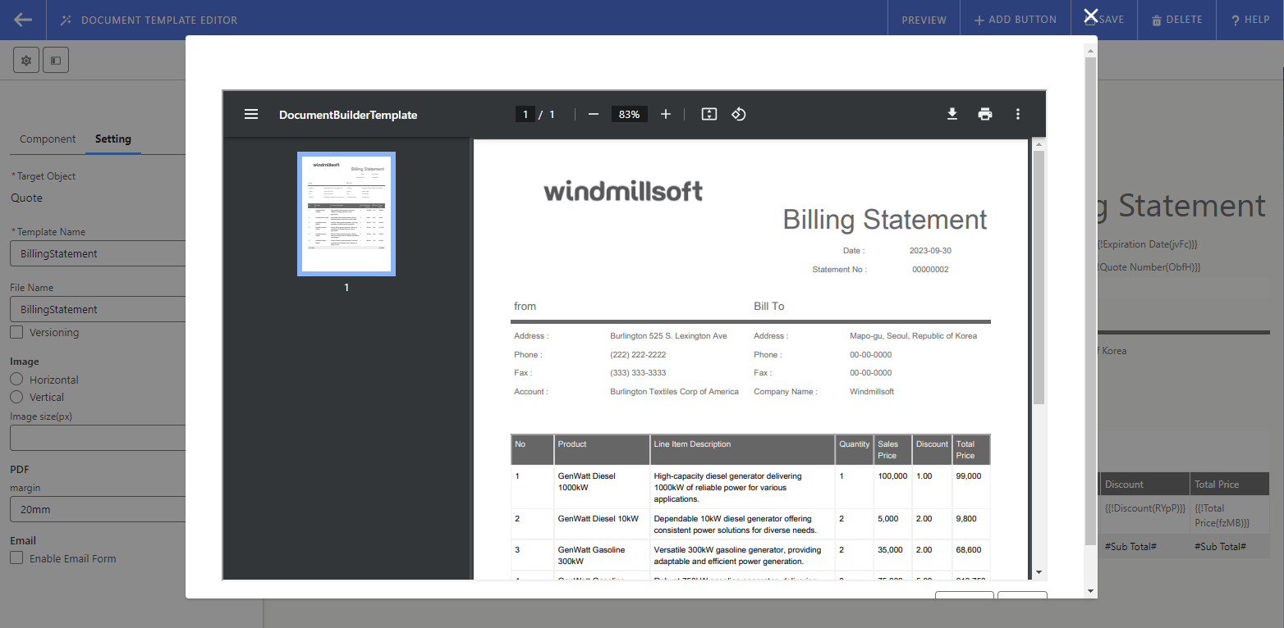
Task: Print the PDF document
Action: point(985,115)
